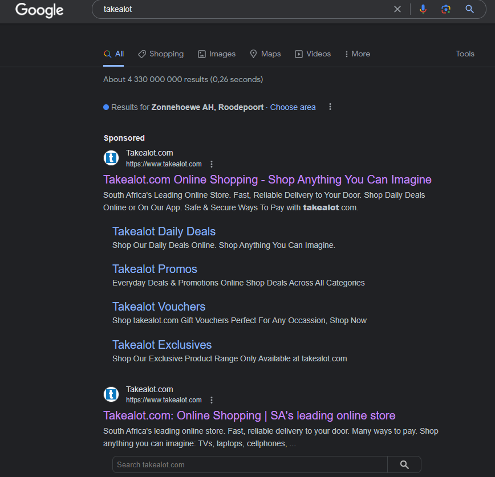Click the magnifier search button in the search bar
Image resolution: width=495 pixels, height=477 pixels.
click(x=469, y=9)
